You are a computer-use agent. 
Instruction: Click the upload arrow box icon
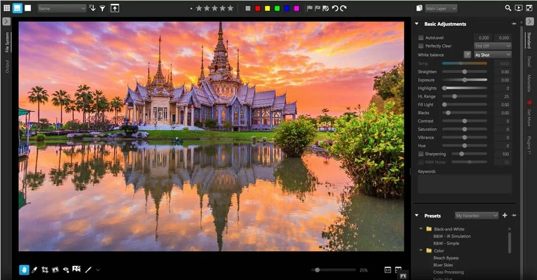point(115,8)
